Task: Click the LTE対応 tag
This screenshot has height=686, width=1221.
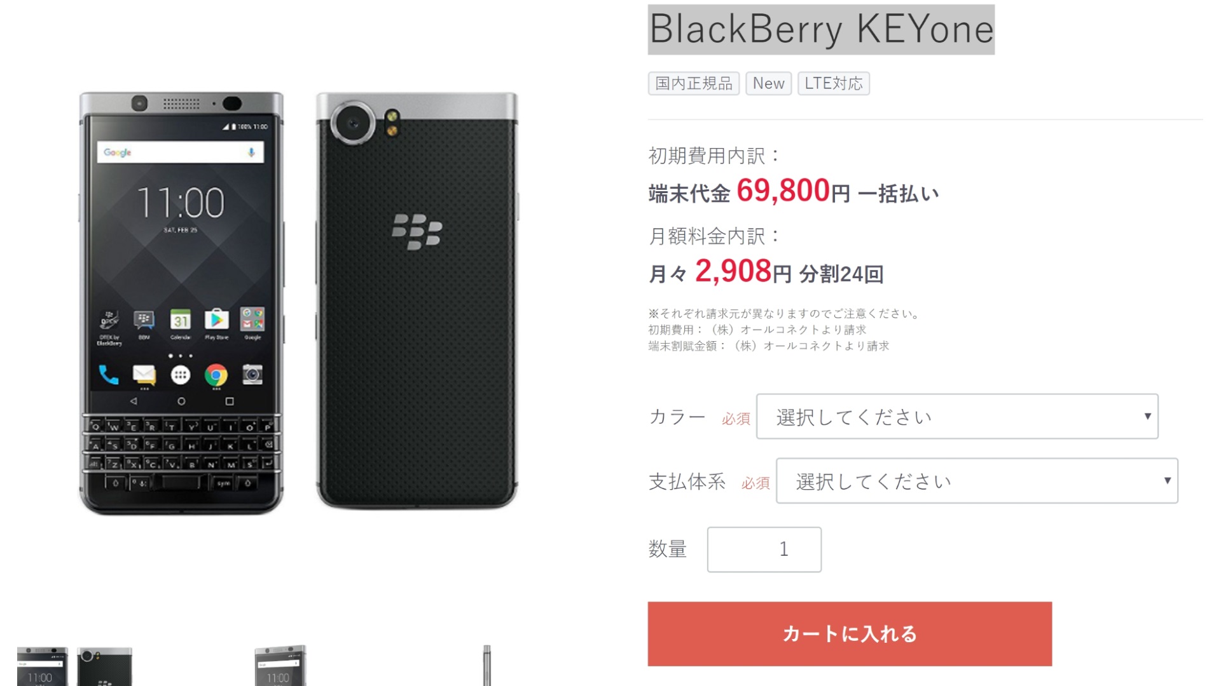Action: pos(834,83)
